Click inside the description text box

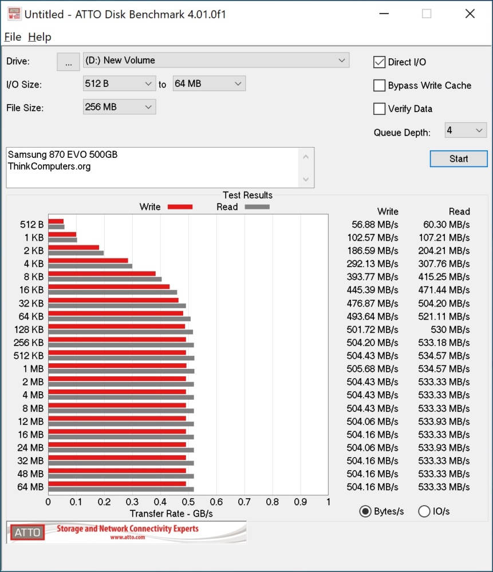(x=152, y=168)
